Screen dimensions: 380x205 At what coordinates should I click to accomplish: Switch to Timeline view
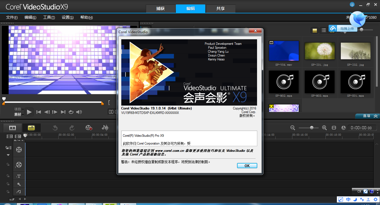coord(31,128)
